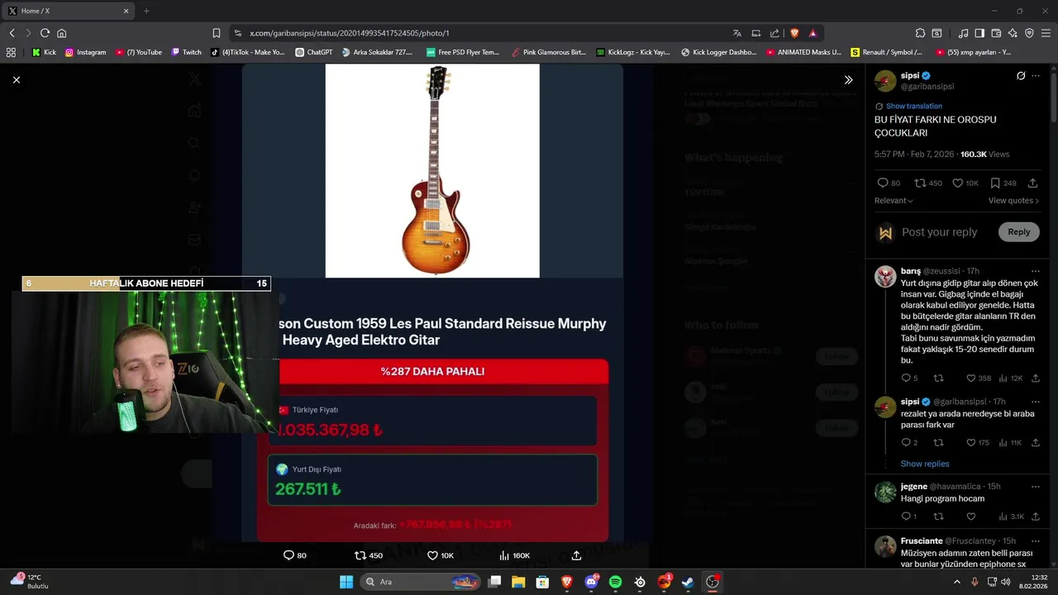Open the ChatGPT bookmark

pyautogui.click(x=314, y=52)
